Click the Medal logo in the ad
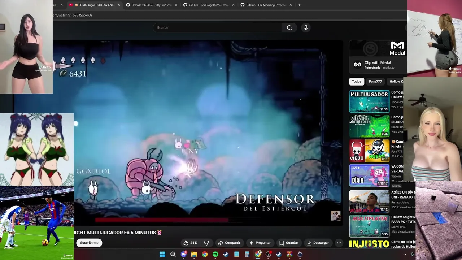462x260 pixels. [397, 49]
